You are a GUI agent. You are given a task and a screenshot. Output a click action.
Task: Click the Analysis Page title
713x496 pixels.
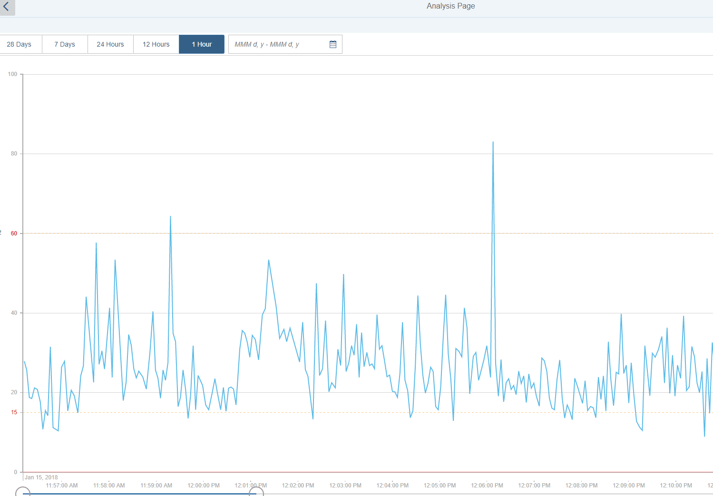[x=450, y=6]
